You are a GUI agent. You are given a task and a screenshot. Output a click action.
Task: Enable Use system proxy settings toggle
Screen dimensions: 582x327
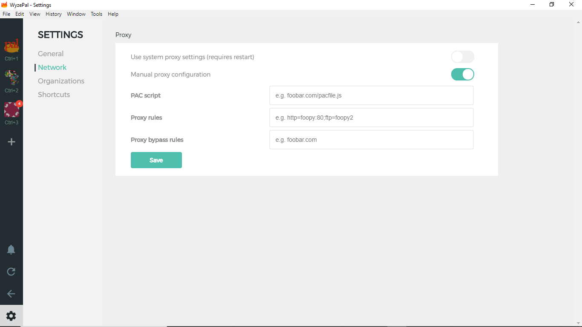pos(463,57)
